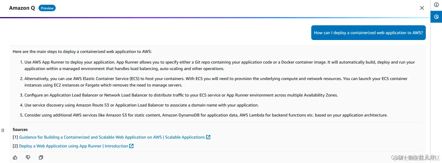This screenshot has width=442, height=163.
Task: Click step 4 about Amazon Route 53
Action: click(141, 105)
